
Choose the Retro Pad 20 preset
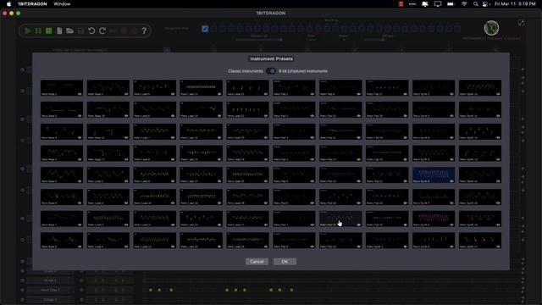[387, 153]
